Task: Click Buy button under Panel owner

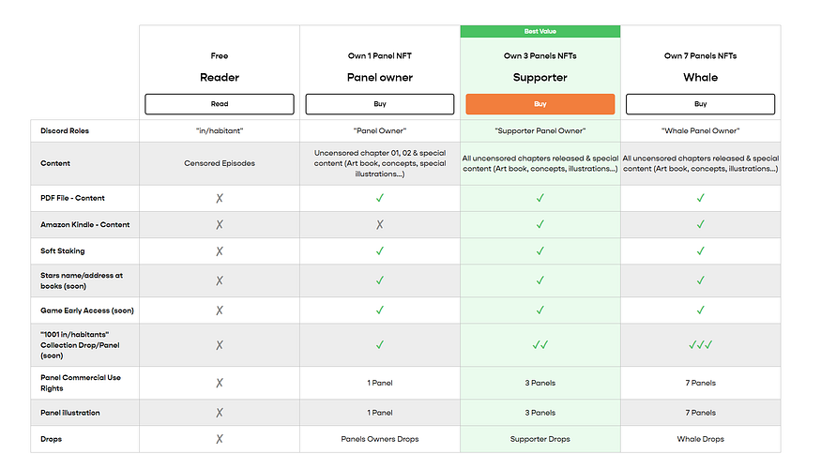Action: tap(380, 104)
